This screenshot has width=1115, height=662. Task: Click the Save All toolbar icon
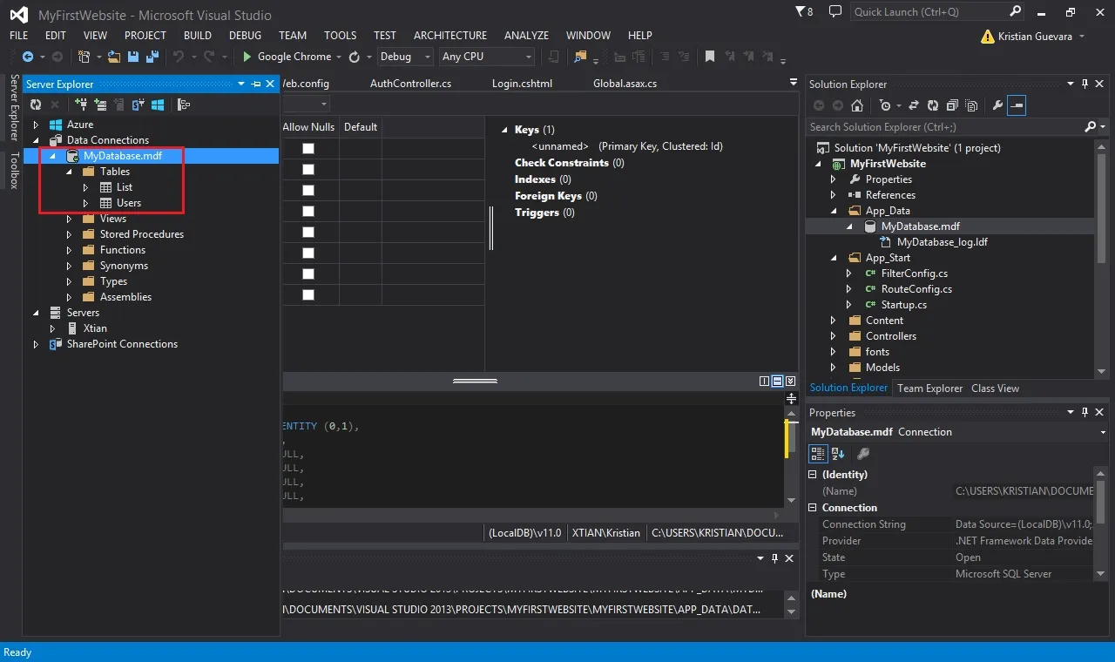click(151, 57)
